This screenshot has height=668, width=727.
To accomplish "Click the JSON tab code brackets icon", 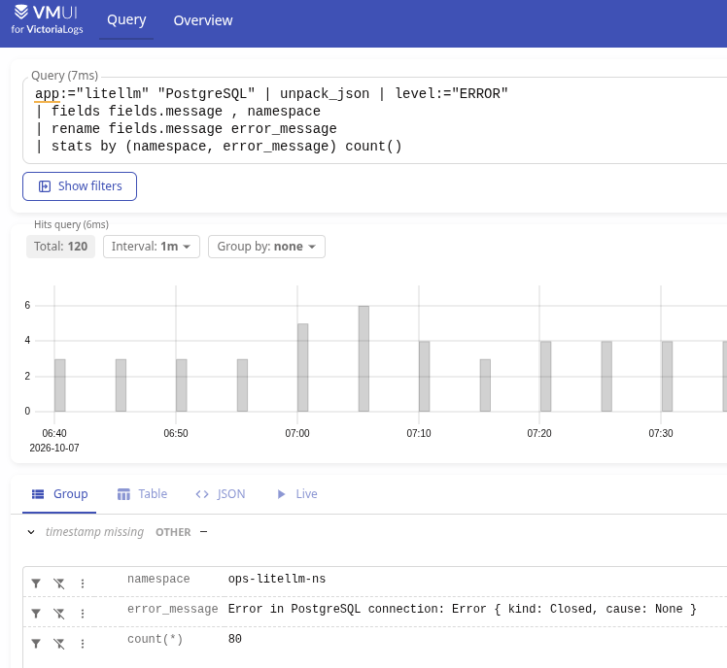I will pos(202,494).
